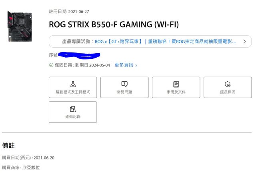Click the question-mark FAQ speech bubble icon
This screenshot has height=177, width=256.
[x=124, y=84]
